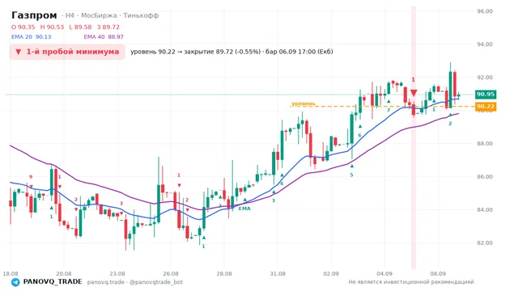Click the orange 90.22 level label
Screen dimensions: 518x291
click(486, 106)
